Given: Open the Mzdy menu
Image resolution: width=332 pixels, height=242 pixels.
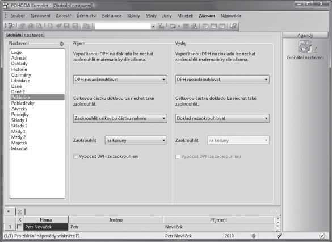Looking at the screenshot, I should 151,15.
